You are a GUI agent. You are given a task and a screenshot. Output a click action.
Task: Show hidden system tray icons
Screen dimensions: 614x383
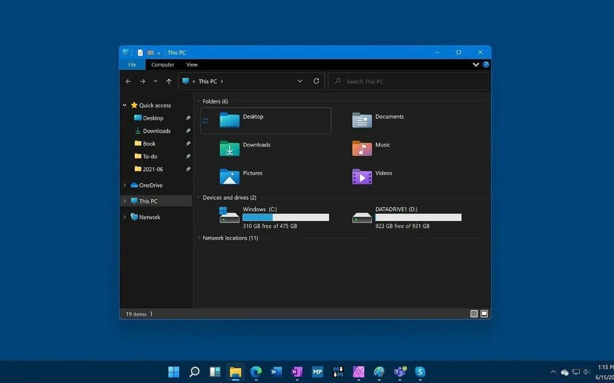coord(553,372)
